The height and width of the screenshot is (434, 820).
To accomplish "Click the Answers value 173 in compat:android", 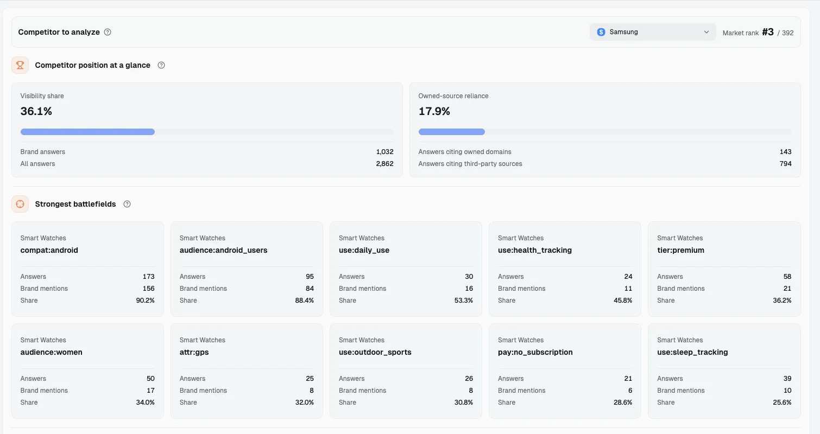I will click(x=148, y=277).
